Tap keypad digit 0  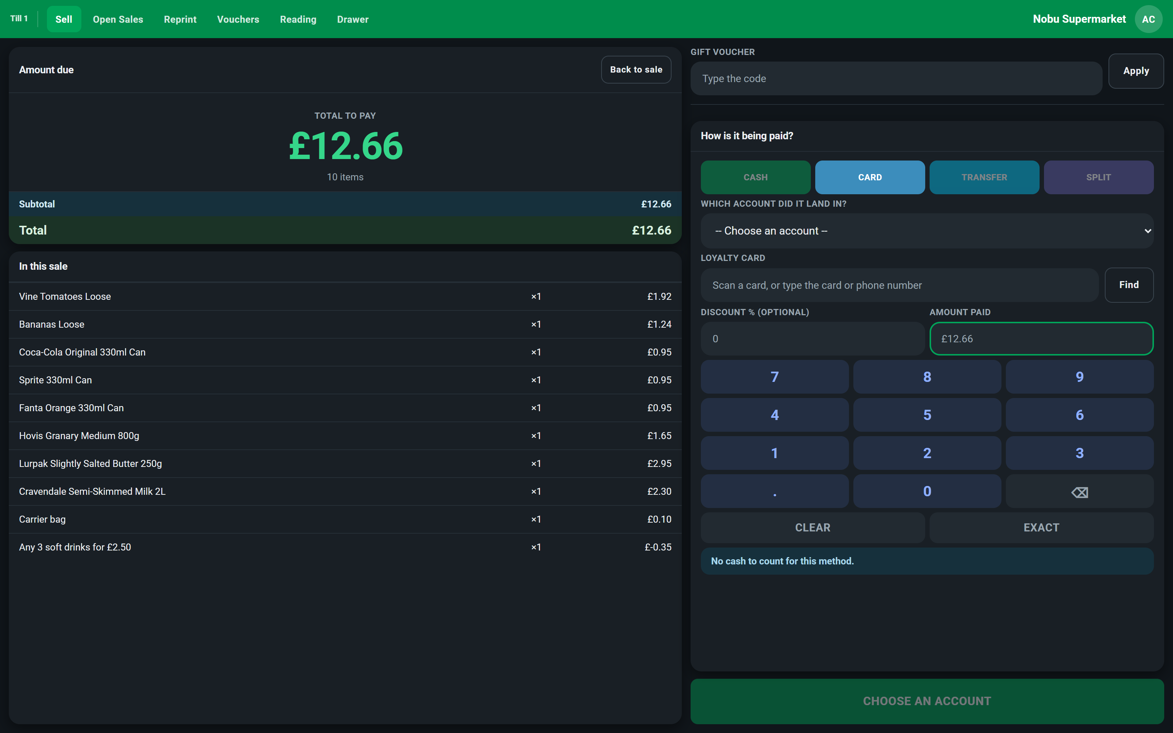927,491
